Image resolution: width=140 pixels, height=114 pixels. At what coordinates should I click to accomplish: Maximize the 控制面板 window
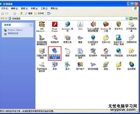click(133, 4)
